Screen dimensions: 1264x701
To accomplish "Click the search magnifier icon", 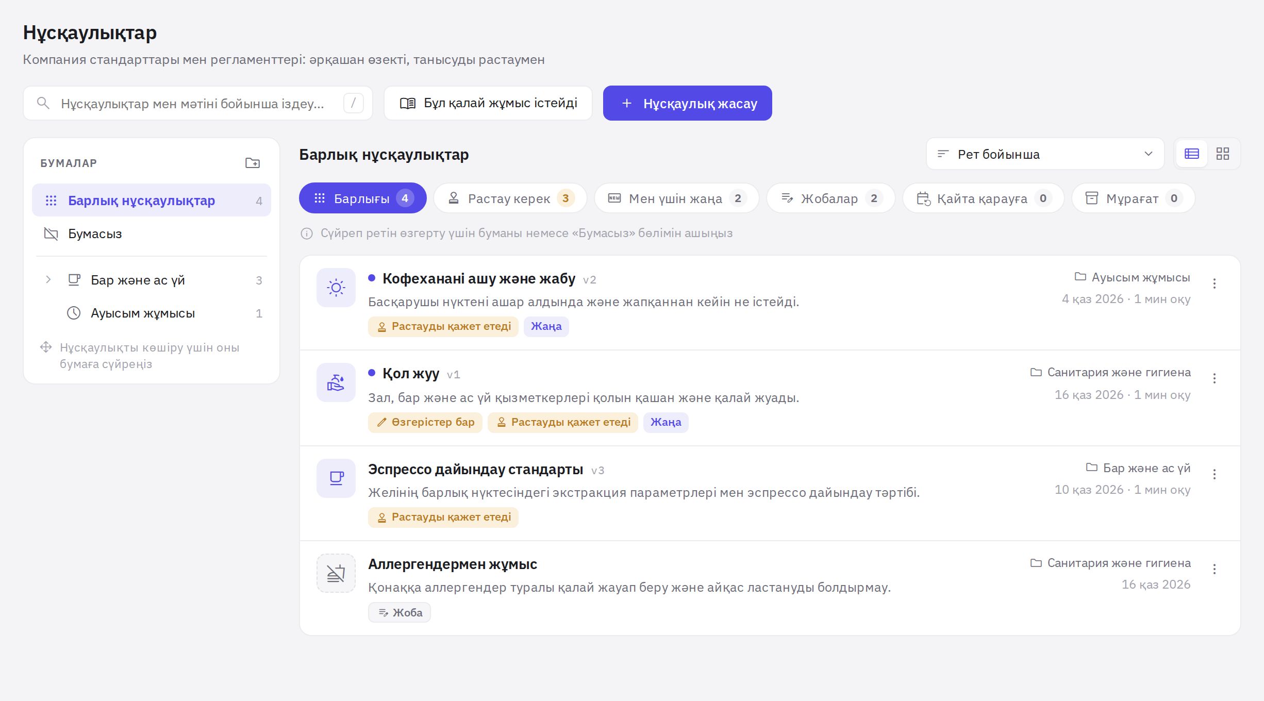I will point(43,103).
